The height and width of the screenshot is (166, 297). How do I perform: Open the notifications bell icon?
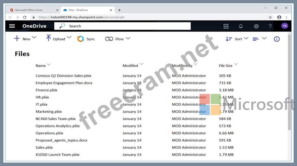tap(241, 26)
